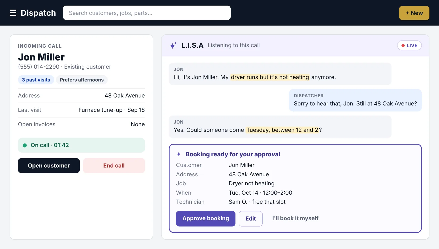The image size is (439, 249).
Task: Click Listening to this call status text
Action: (234, 45)
